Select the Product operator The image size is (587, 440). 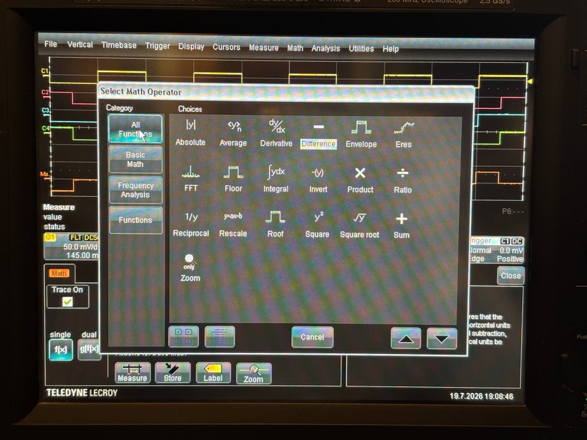pyautogui.click(x=360, y=180)
